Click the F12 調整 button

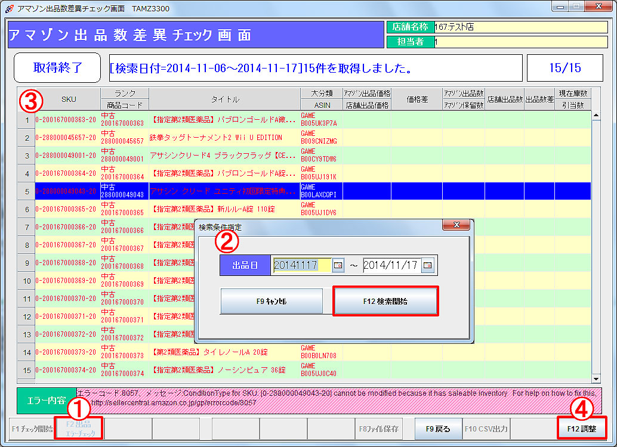pyautogui.click(x=582, y=429)
